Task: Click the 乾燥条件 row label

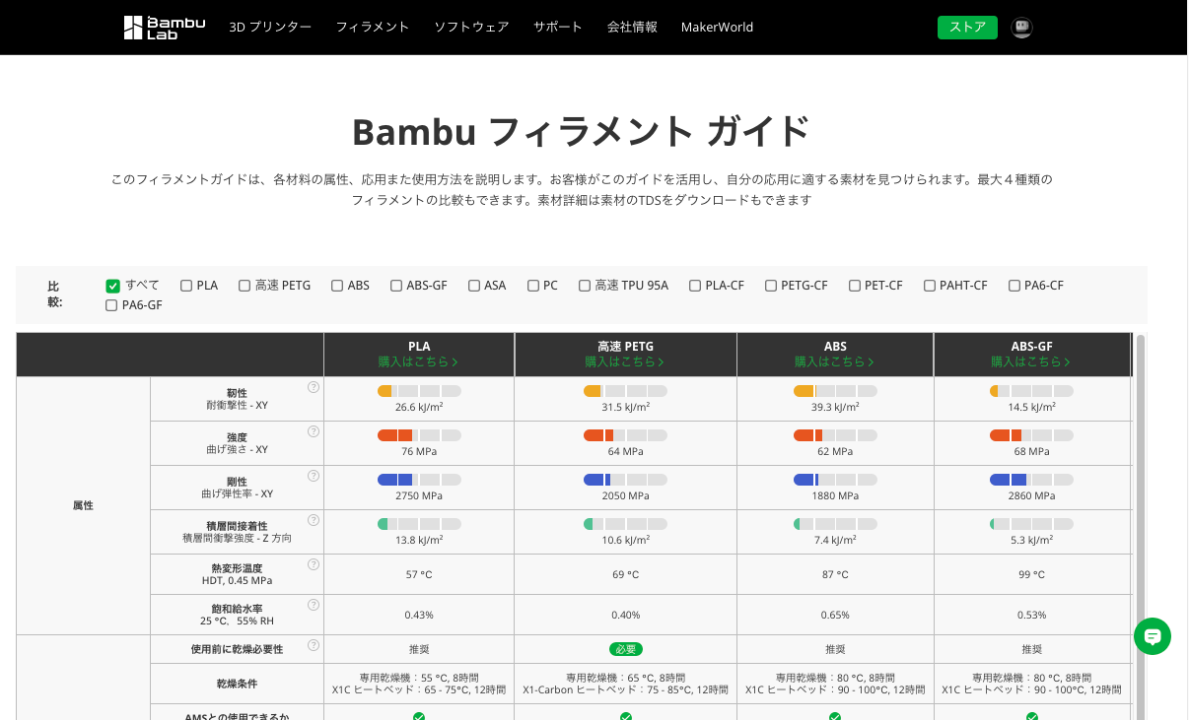Action: tap(238, 684)
